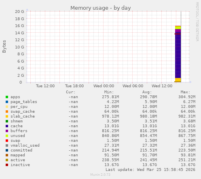Click the 'Wed 12:00' x-axis label
Viewport: 201px width, 179px height.
(x=162, y=86)
